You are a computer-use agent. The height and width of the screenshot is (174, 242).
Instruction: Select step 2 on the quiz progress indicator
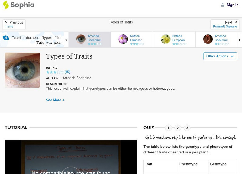[177, 128]
